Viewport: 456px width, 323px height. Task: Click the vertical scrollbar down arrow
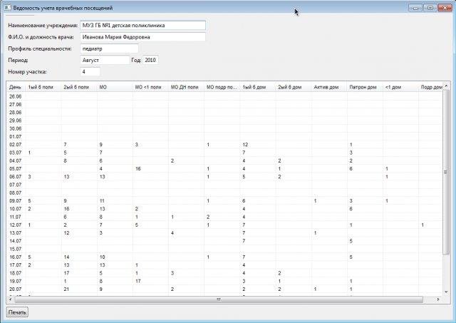[446, 292]
